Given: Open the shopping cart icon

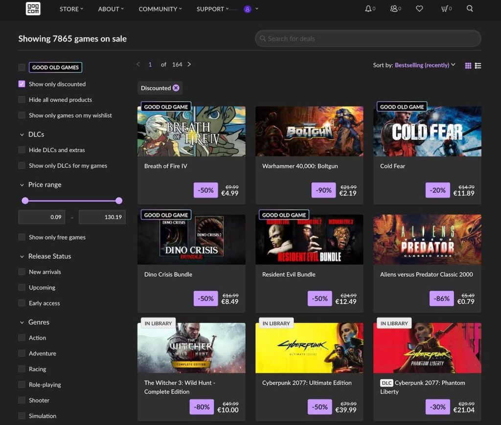Looking at the screenshot, I should [x=444, y=8].
